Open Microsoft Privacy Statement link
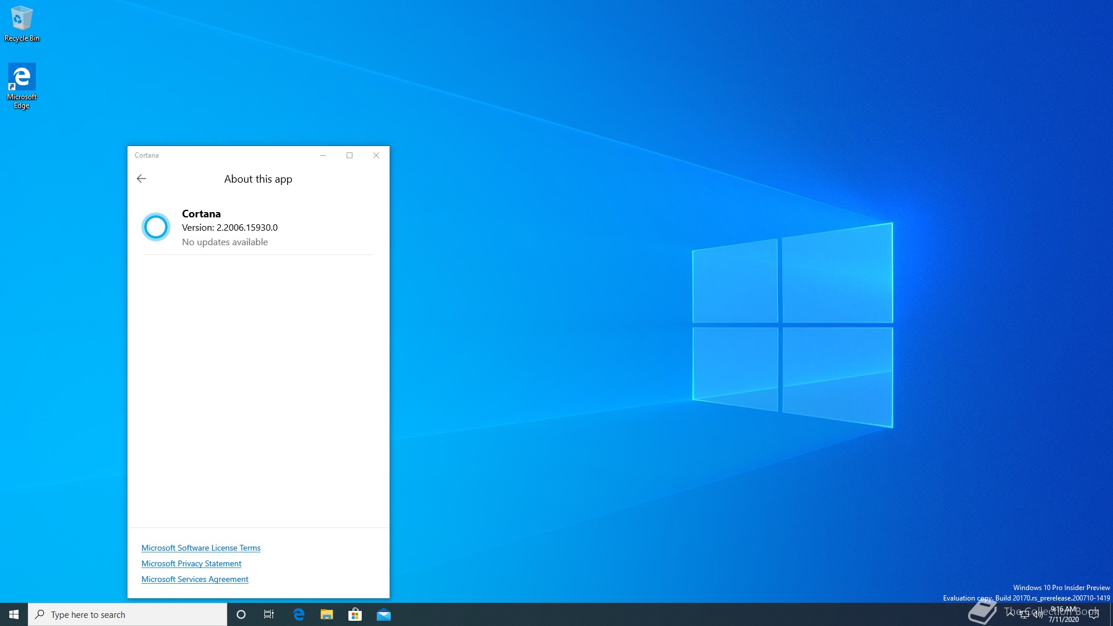Image resolution: width=1113 pixels, height=626 pixels. click(x=191, y=563)
